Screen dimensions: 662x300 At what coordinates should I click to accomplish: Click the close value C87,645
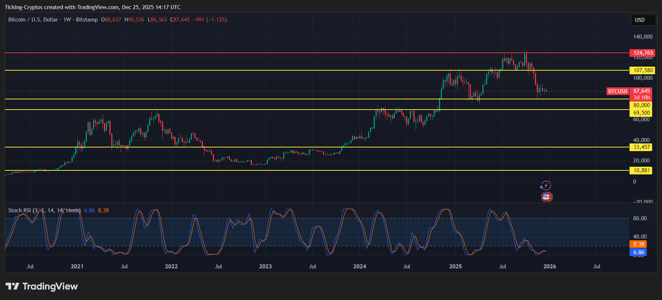180,20
